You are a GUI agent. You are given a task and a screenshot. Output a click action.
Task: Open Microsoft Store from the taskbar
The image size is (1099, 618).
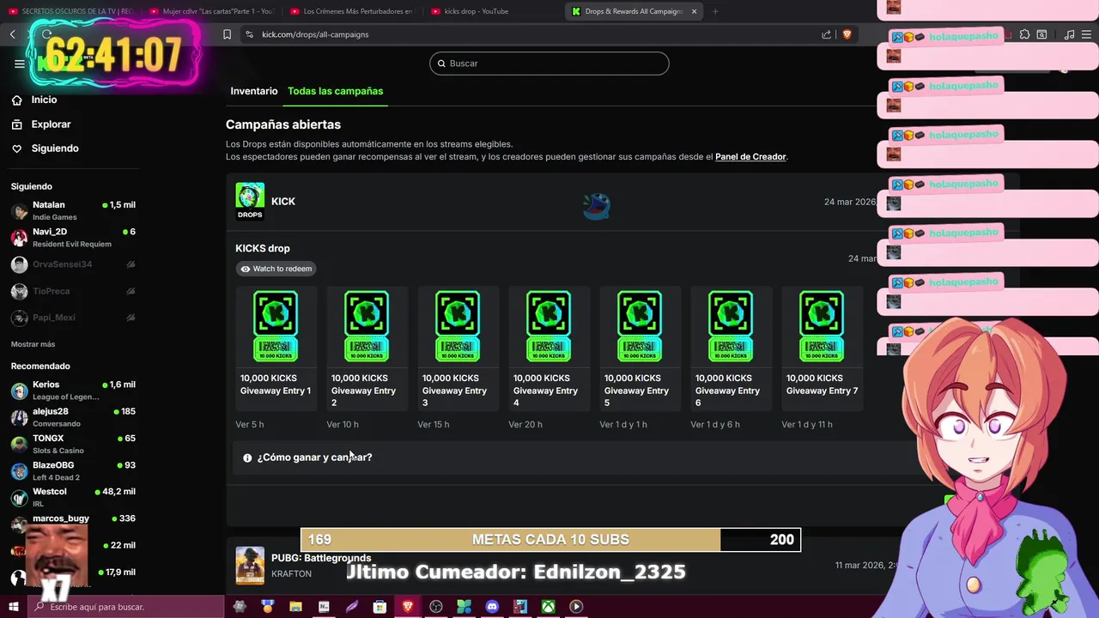(379, 607)
